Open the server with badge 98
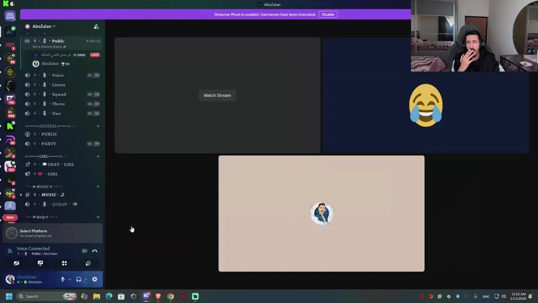 (x=10, y=58)
